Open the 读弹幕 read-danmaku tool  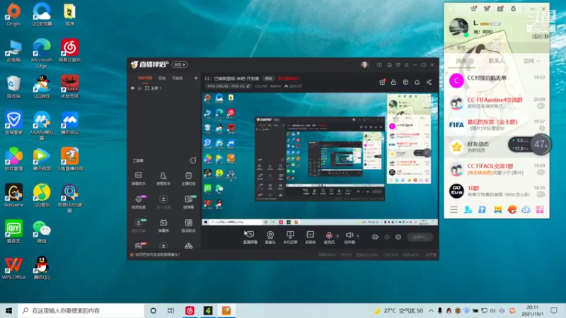point(188,202)
